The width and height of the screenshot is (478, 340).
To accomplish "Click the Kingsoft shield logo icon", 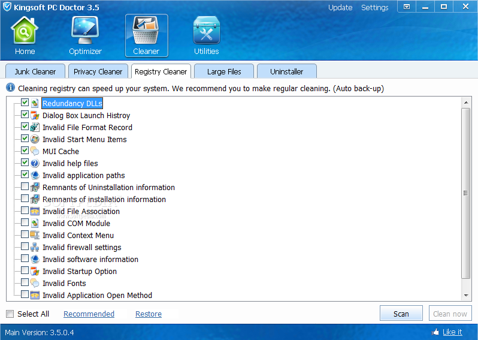I will (7, 7).
